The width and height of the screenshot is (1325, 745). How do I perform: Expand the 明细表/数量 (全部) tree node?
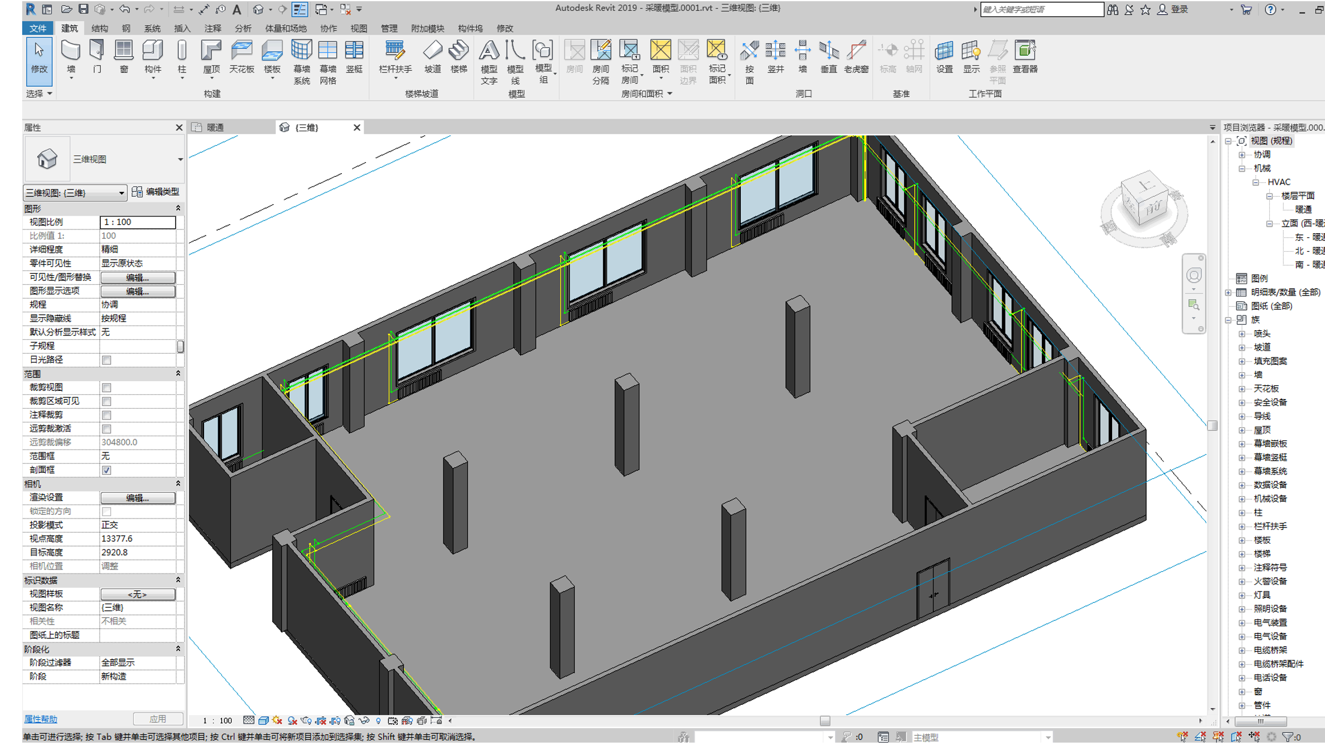[x=1228, y=292]
